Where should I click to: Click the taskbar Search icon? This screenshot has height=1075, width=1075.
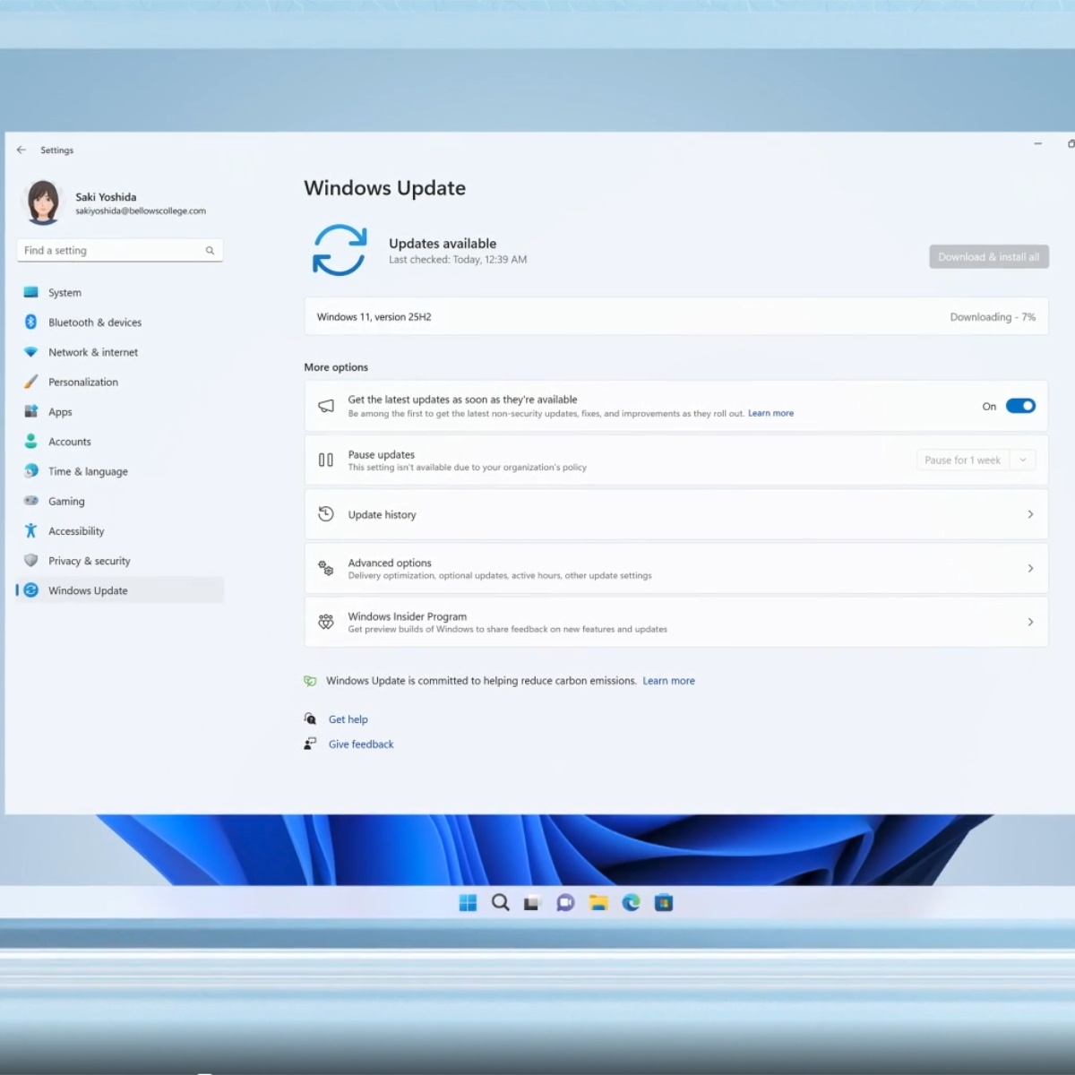[501, 903]
